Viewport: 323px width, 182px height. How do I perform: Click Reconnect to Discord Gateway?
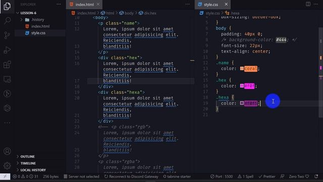(131, 176)
